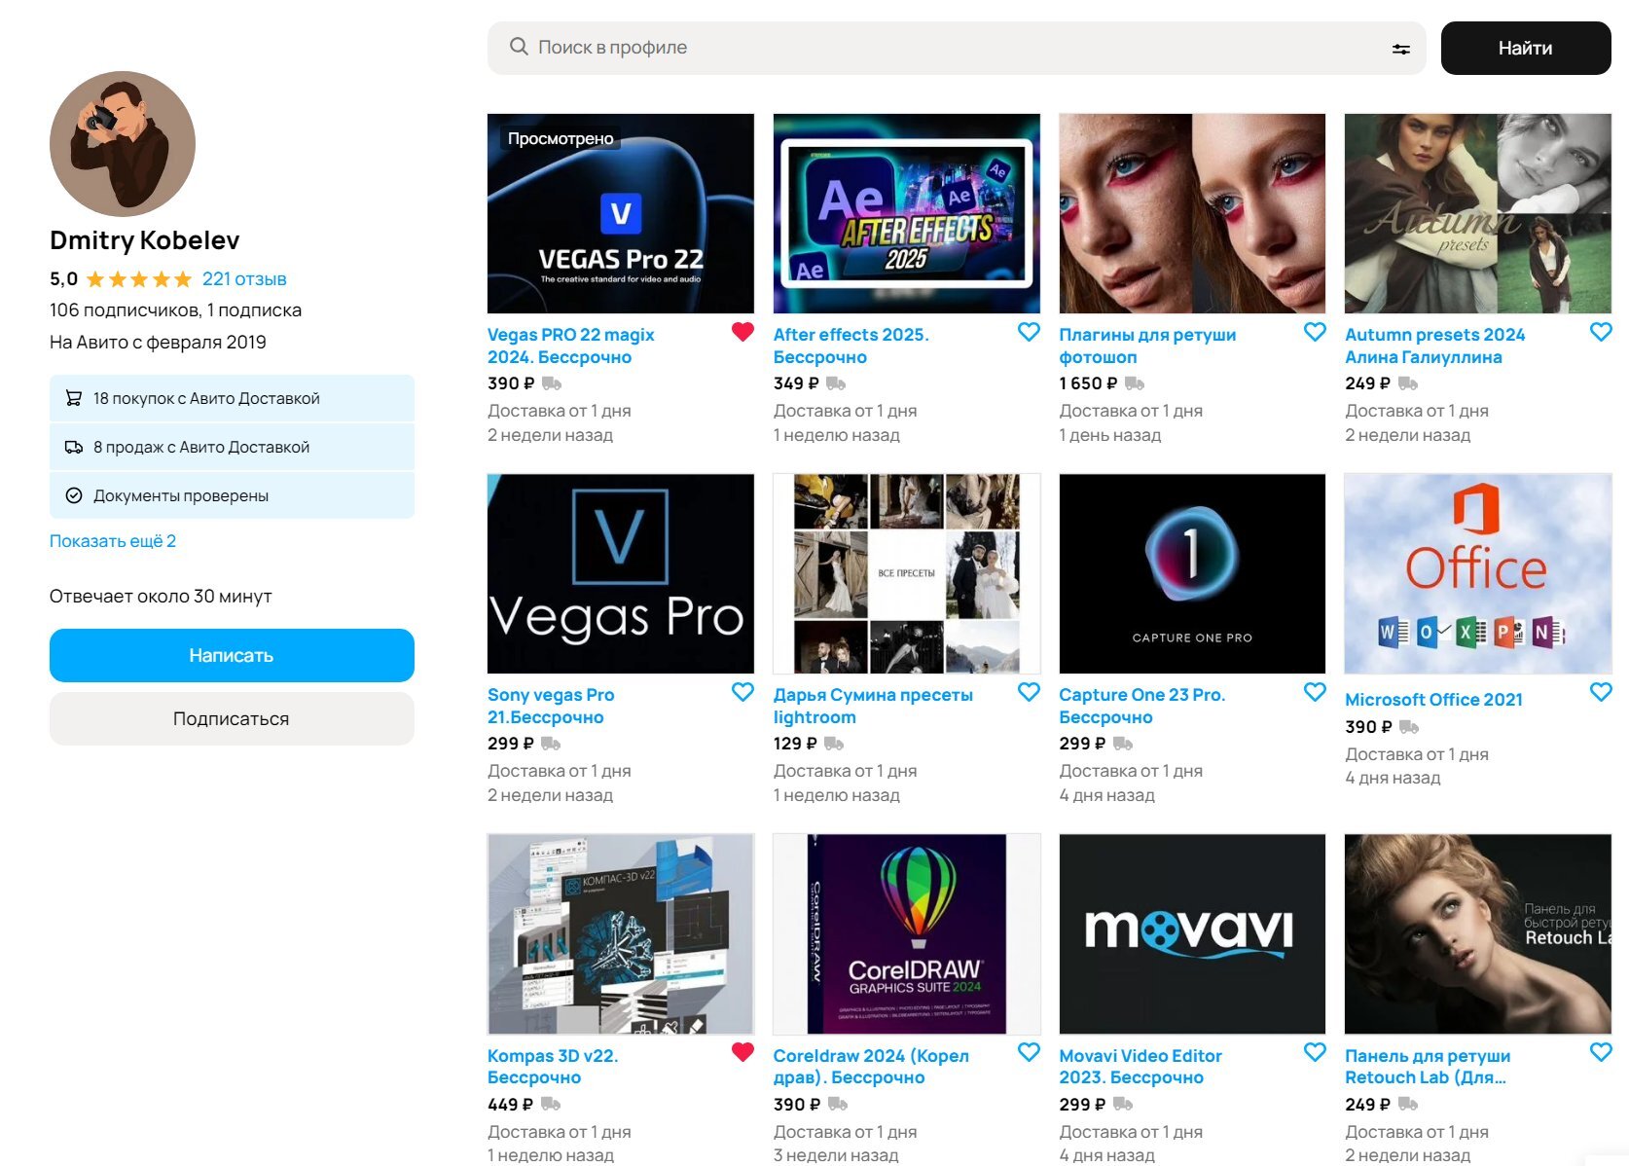
Task: Favorite Retouch Lab panel listing heart
Action: click(x=1601, y=1052)
